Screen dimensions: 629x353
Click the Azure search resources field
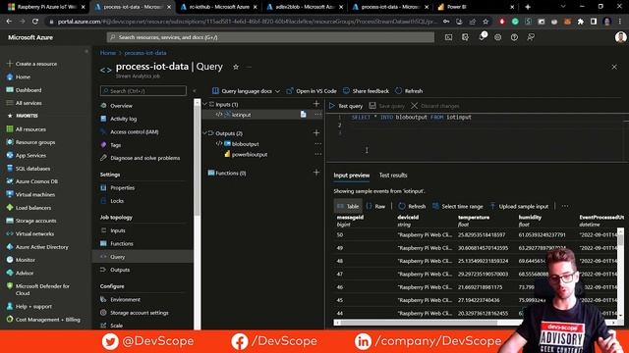point(270,37)
